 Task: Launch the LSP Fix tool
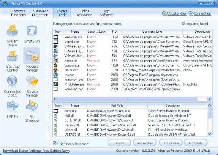click(x=13, y=110)
